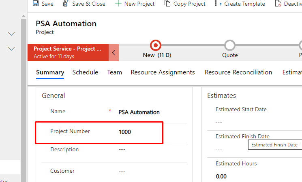This screenshot has width=302, height=182.
Task: Click the Project Number label
Action: (x=70, y=131)
